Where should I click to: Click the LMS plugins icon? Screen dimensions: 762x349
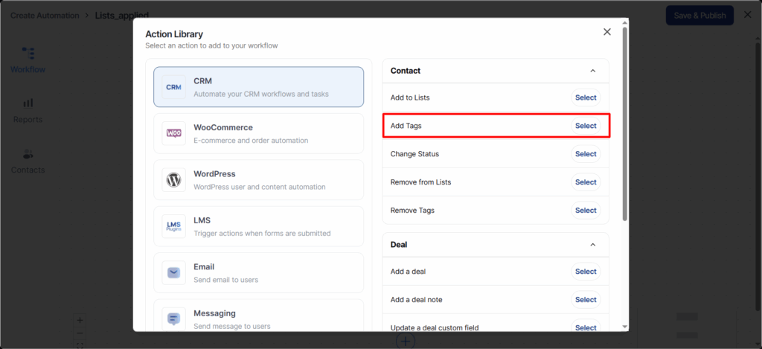(x=173, y=226)
